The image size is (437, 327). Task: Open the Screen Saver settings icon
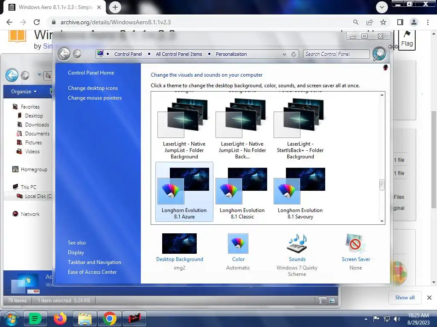click(x=355, y=243)
